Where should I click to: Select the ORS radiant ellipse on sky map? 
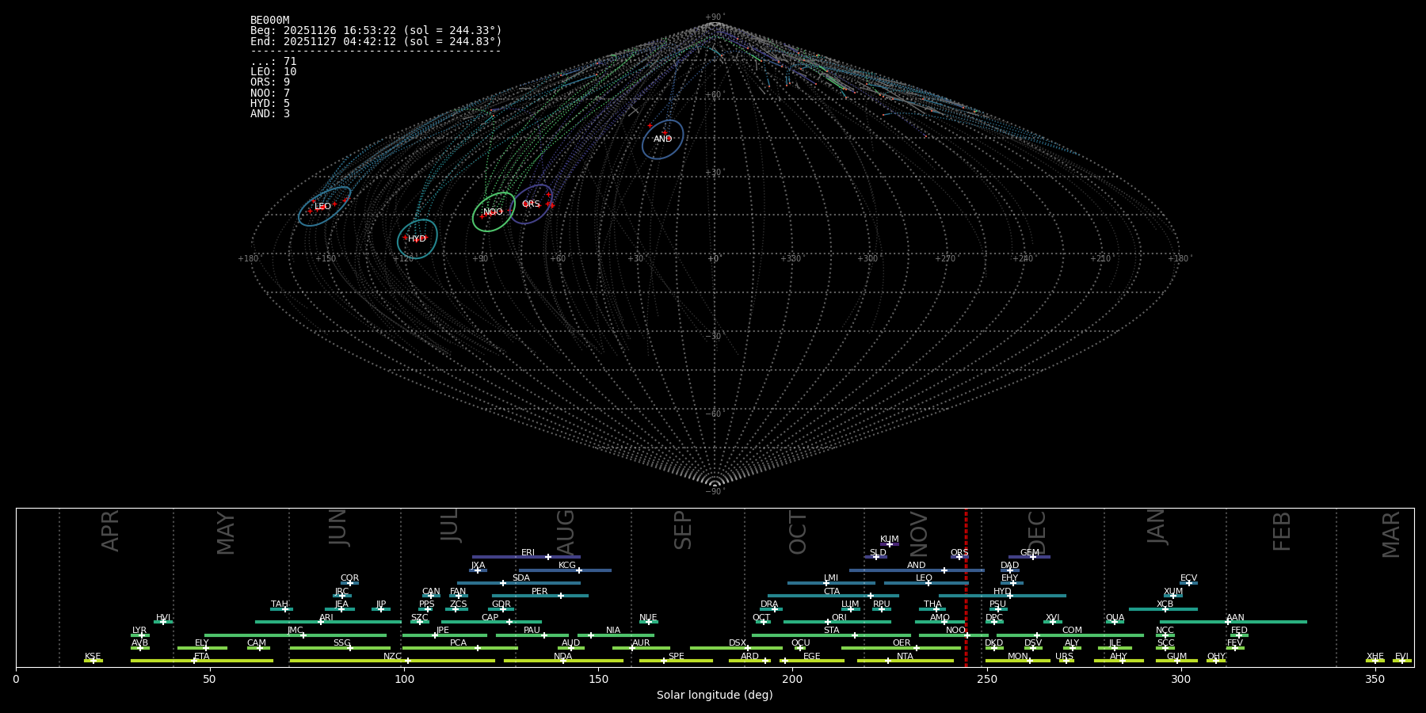tap(531, 204)
